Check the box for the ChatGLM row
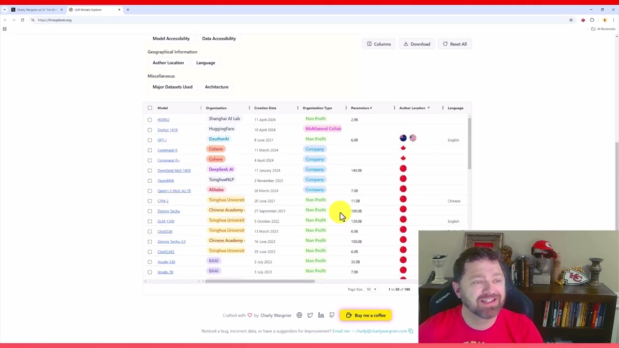Image resolution: width=619 pixels, height=348 pixels. click(150, 231)
